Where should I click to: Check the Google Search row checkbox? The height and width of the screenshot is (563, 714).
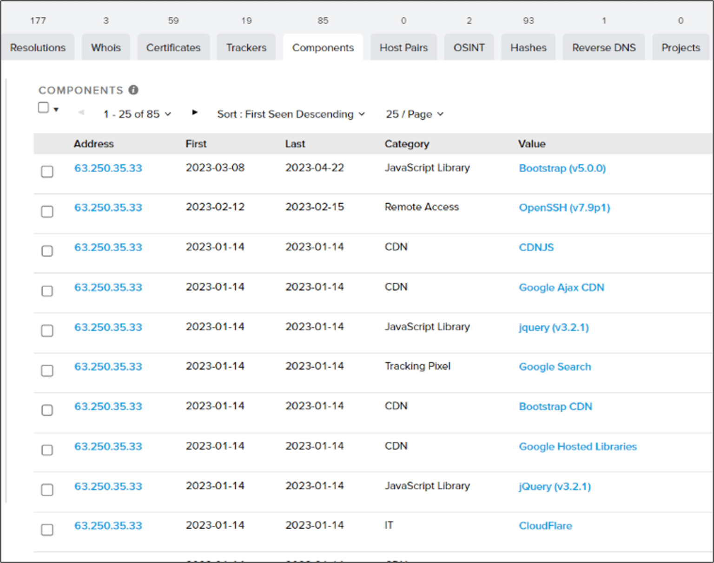click(47, 371)
